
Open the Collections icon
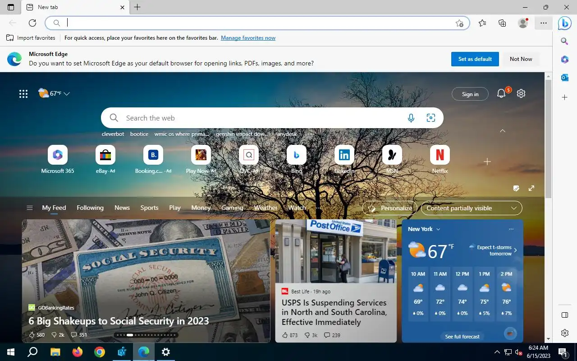pyautogui.click(x=502, y=23)
